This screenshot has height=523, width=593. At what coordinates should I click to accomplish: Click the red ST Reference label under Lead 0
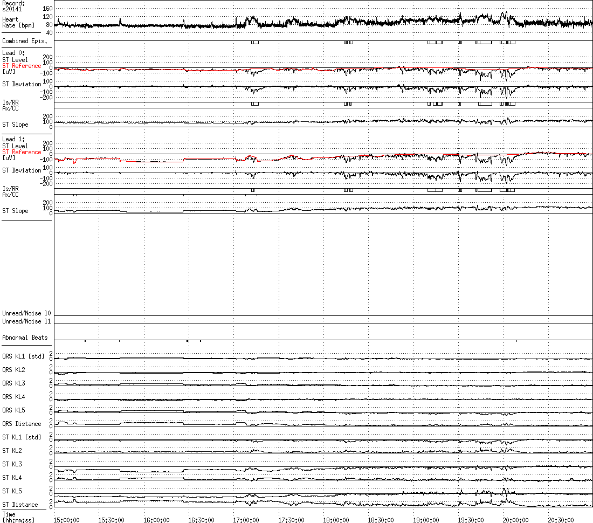pos(22,66)
